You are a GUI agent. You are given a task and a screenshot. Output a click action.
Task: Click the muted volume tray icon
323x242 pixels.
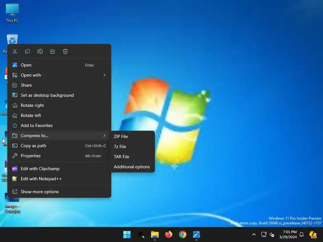[272, 234]
